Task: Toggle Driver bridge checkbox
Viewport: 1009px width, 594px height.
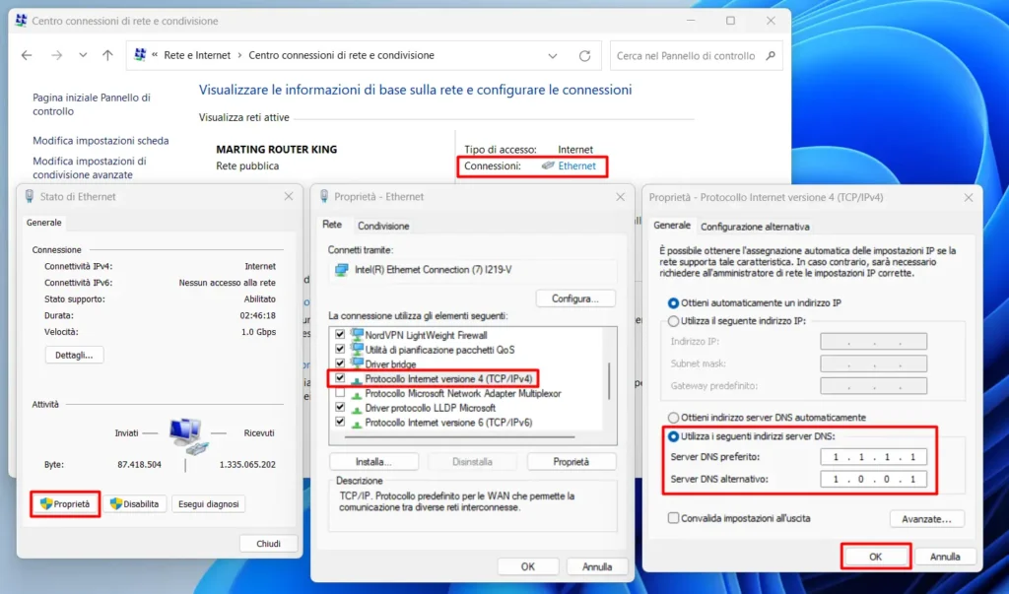Action: (x=340, y=363)
